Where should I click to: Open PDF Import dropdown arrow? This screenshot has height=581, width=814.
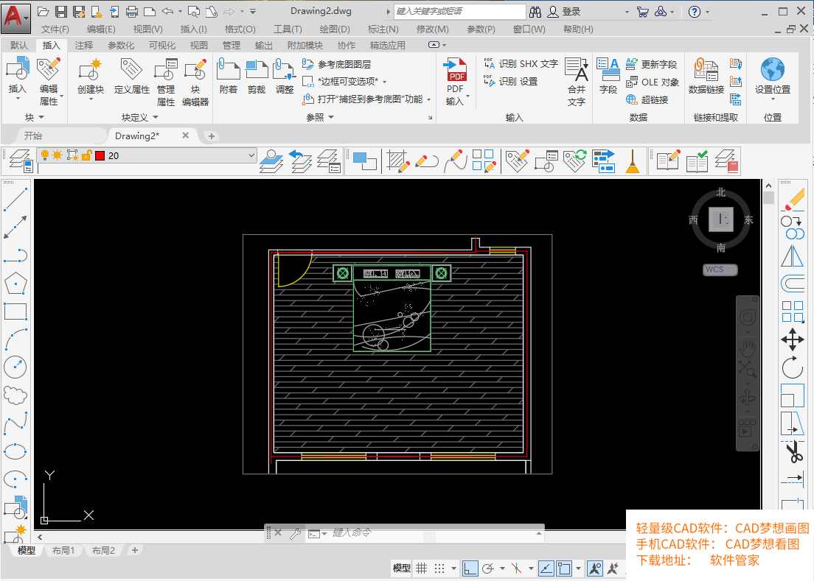[x=467, y=96]
